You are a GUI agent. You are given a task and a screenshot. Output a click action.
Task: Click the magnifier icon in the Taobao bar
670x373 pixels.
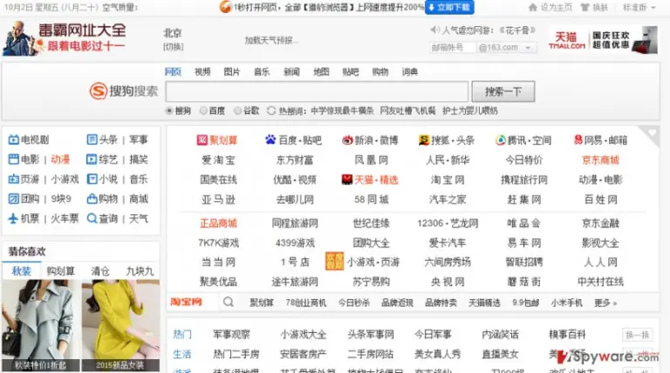[229, 302]
